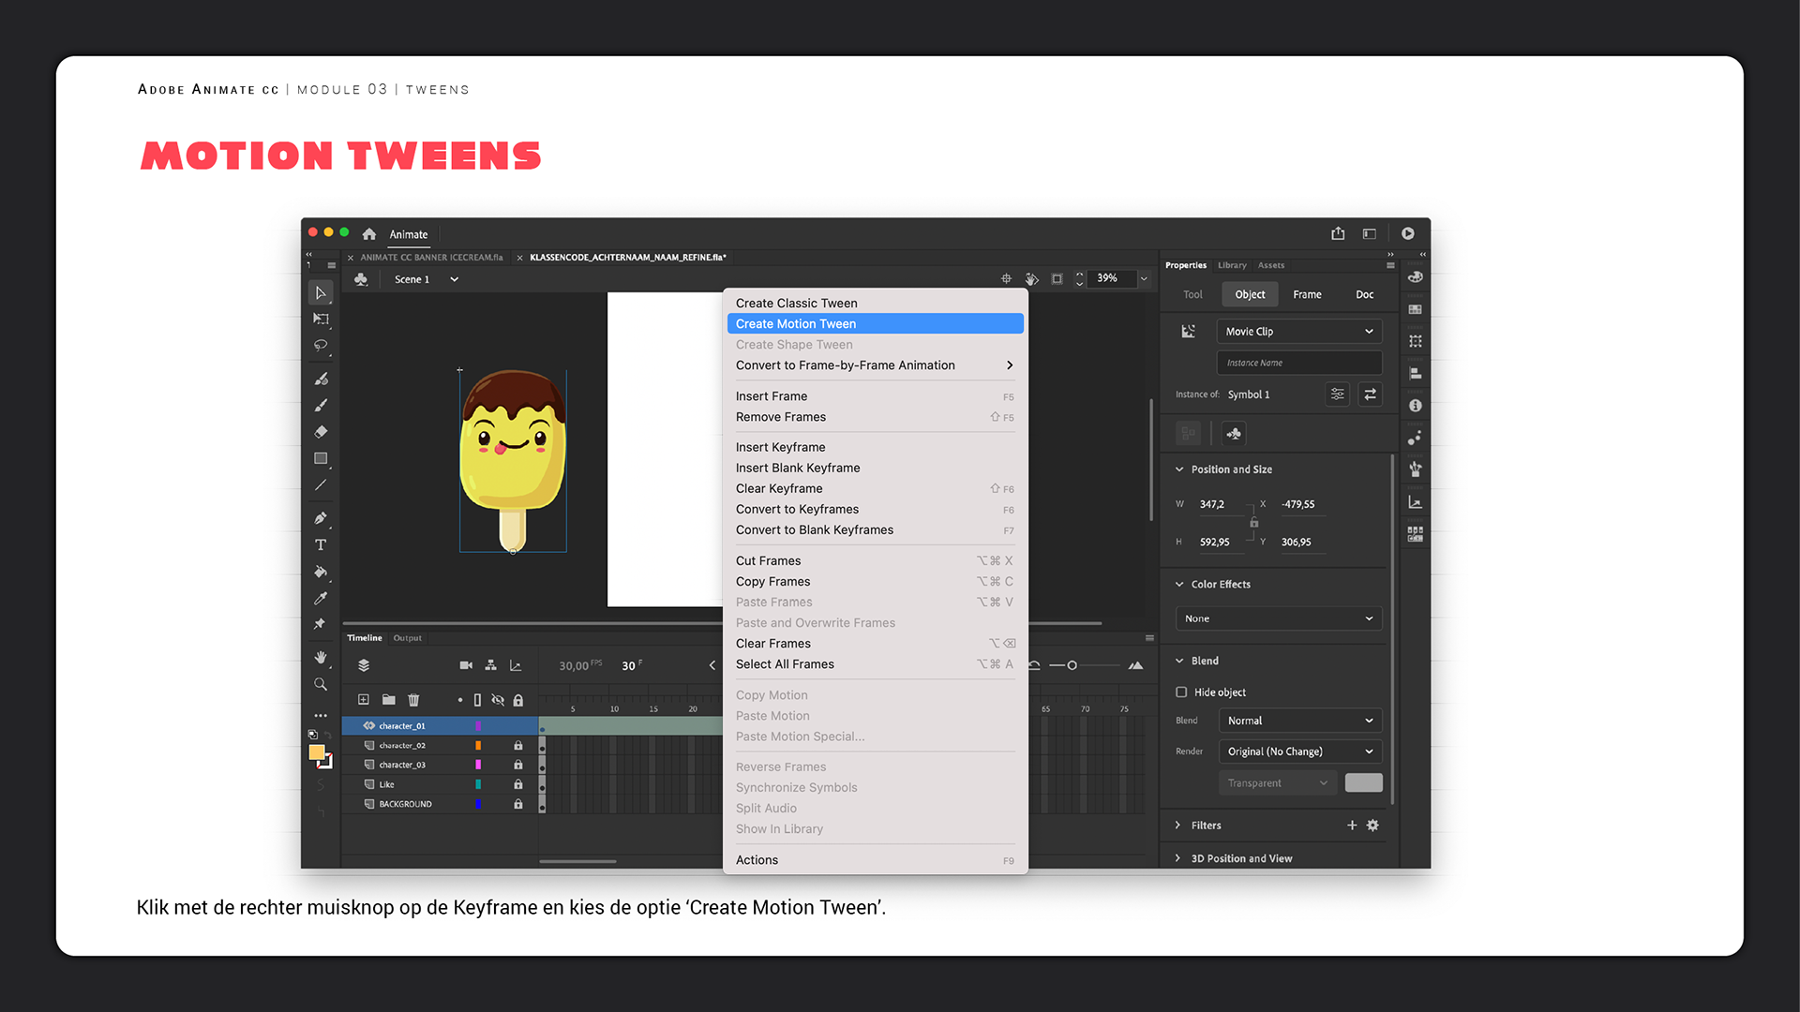
Task: Click the new layer icon in timeline
Action: 364,699
